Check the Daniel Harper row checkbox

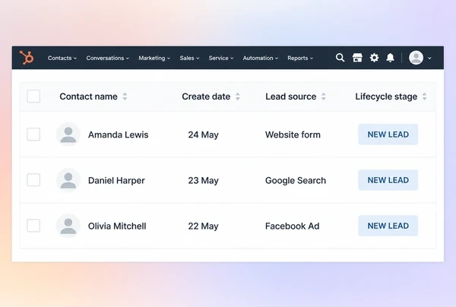click(33, 180)
